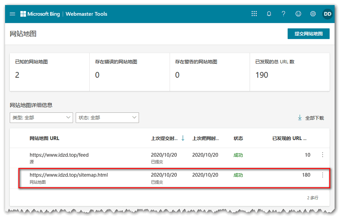Expand the 状态: 全部 dropdown
This screenshot has width=340, height=220.
click(108, 118)
